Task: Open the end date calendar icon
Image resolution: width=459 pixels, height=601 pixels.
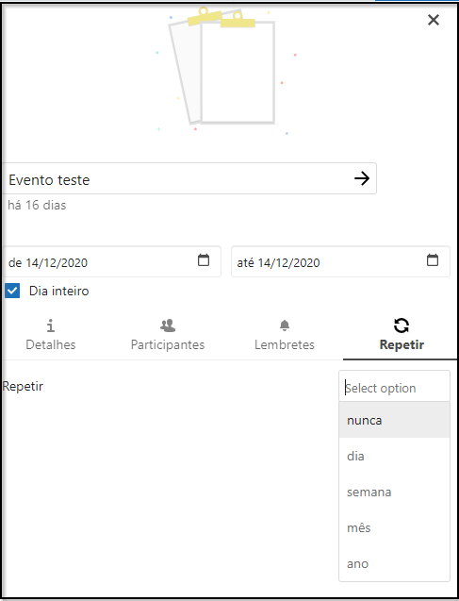Action: [x=433, y=259]
